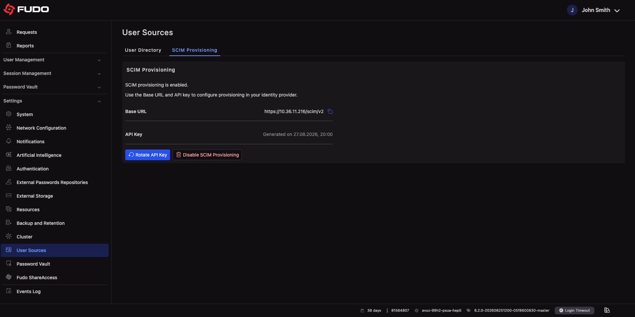This screenshot has height=317, width=635.
Task: Click the 38 days status text
Action: (x=374, y=310)
